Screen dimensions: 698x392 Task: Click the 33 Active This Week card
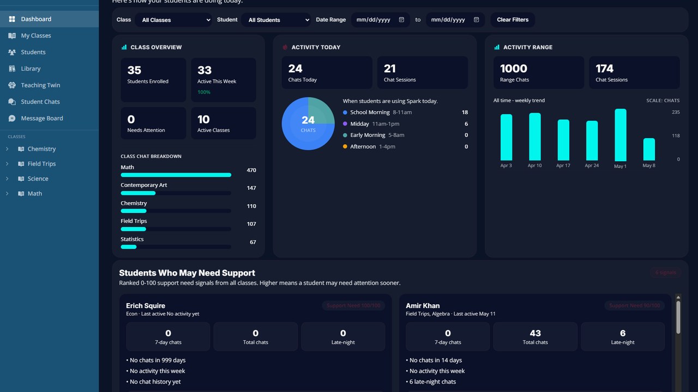point(224,80)
